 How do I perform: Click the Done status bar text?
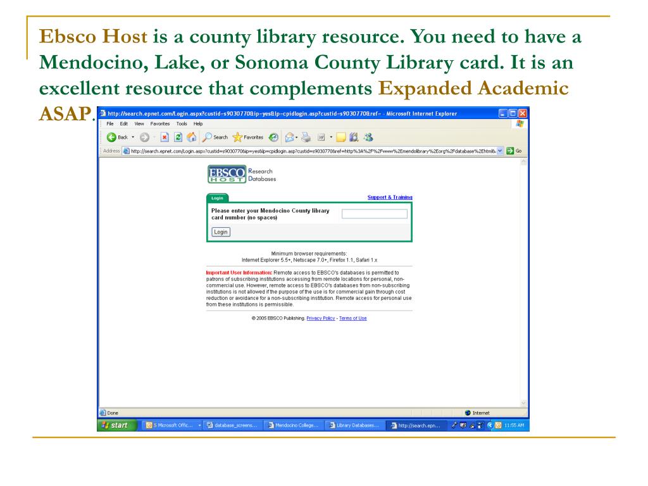(x=113, y=413)
